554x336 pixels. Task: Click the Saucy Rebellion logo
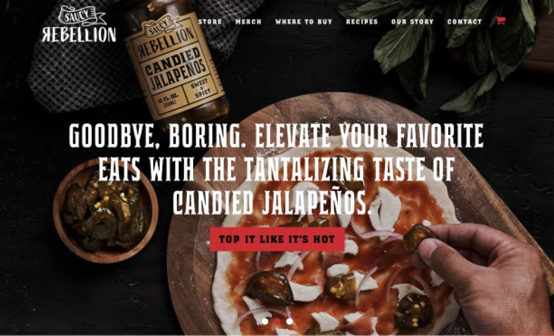click(x=79, y=24)
